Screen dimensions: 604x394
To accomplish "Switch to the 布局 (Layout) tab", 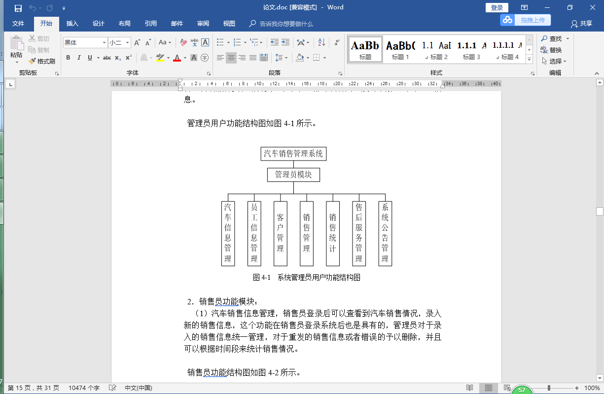I will click(x=125, y=24).
